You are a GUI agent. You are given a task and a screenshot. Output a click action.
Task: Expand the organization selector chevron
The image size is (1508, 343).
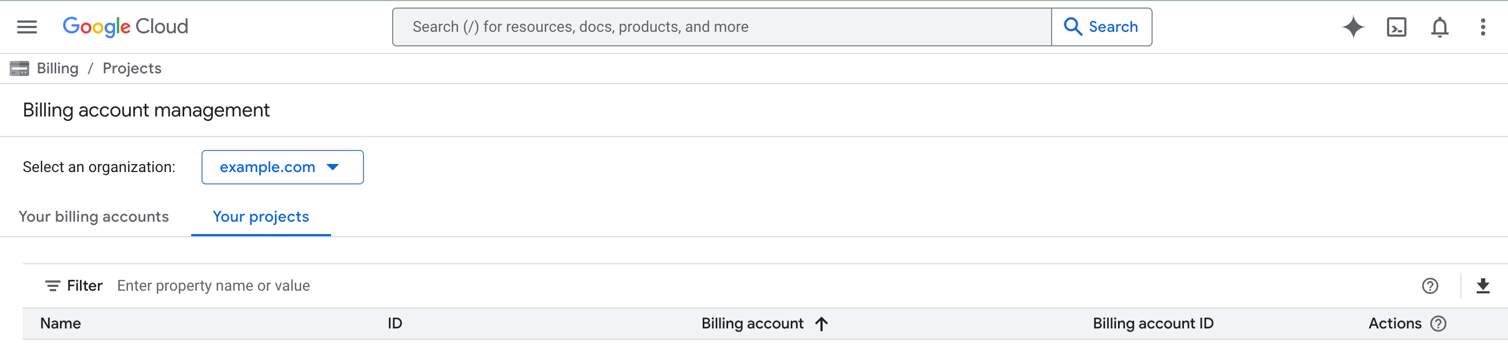(332, 167)
